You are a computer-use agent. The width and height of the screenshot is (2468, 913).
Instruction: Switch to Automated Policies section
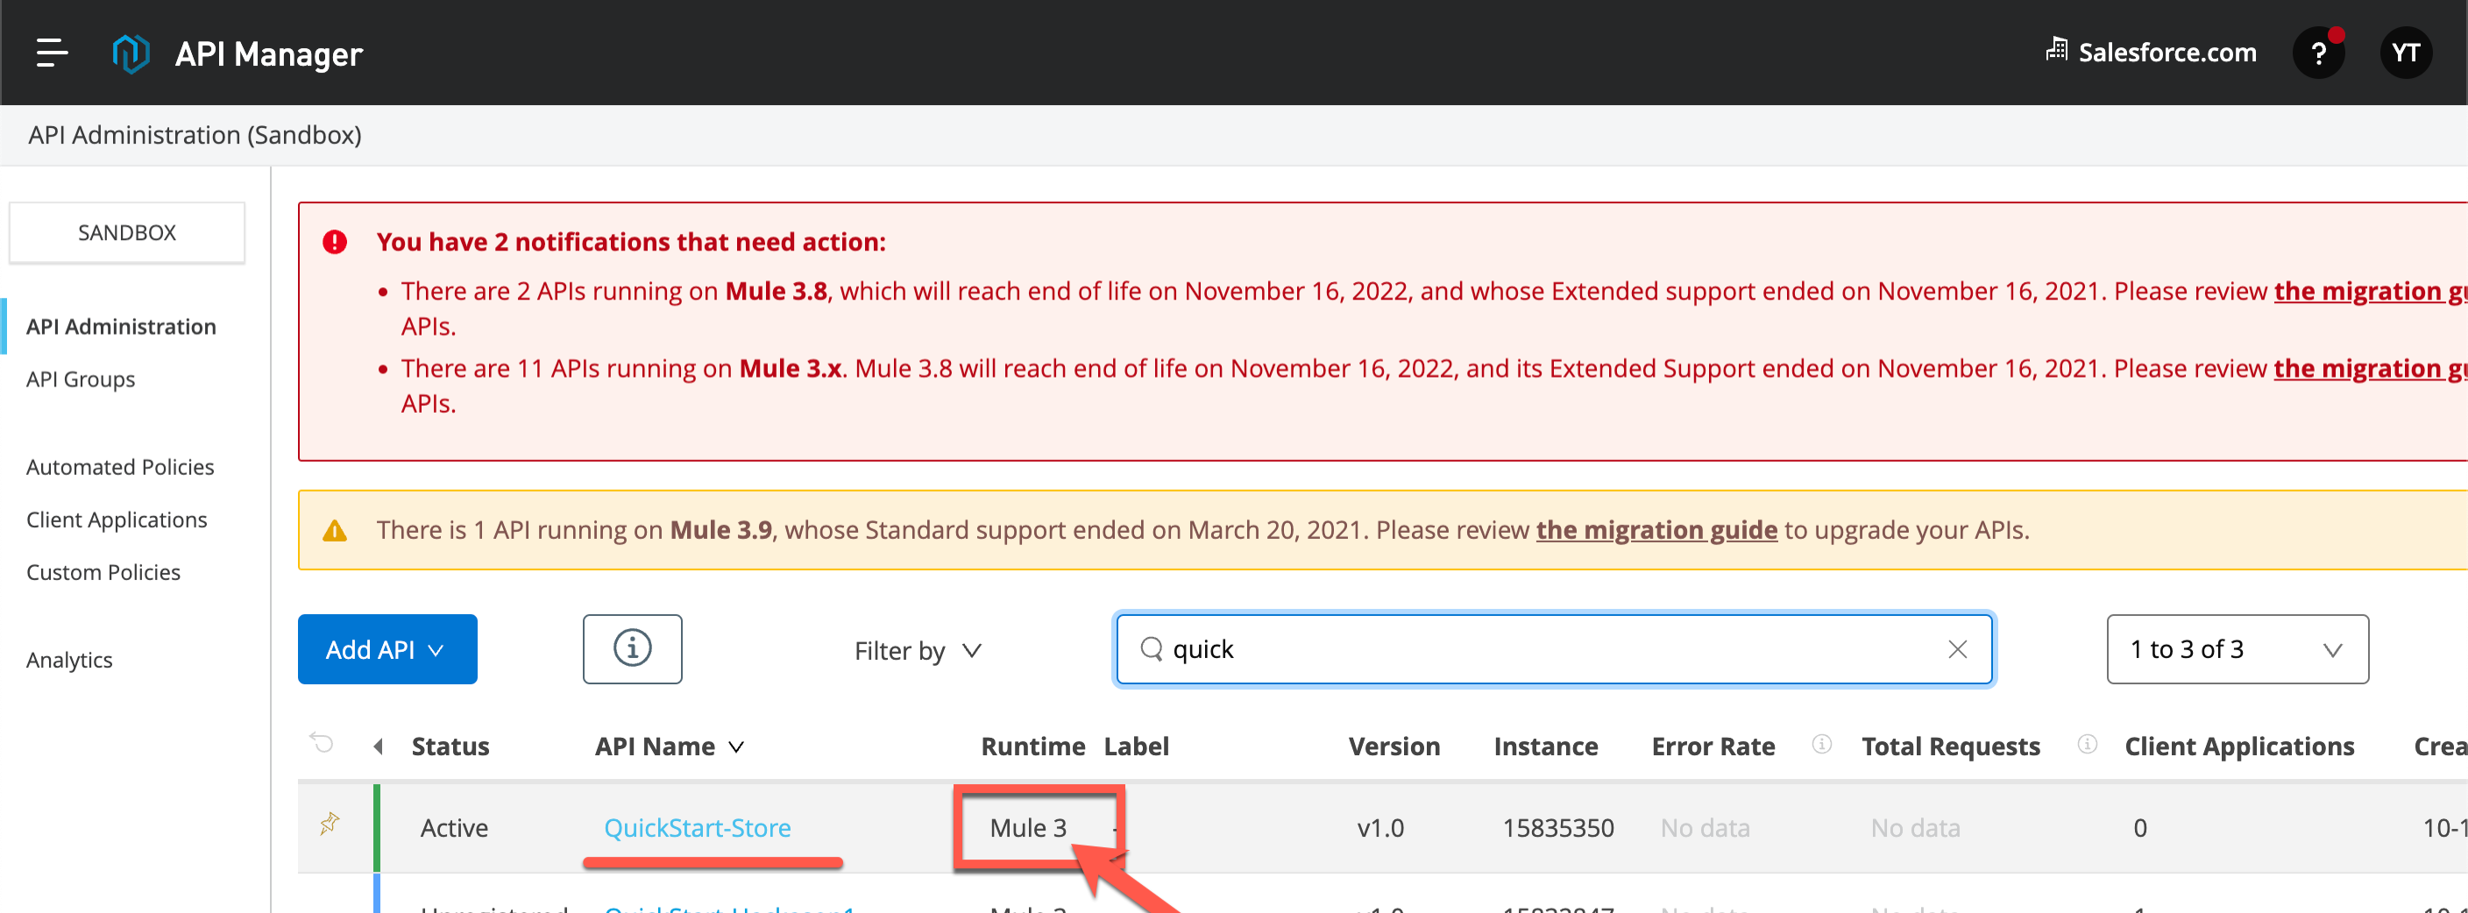120,466
